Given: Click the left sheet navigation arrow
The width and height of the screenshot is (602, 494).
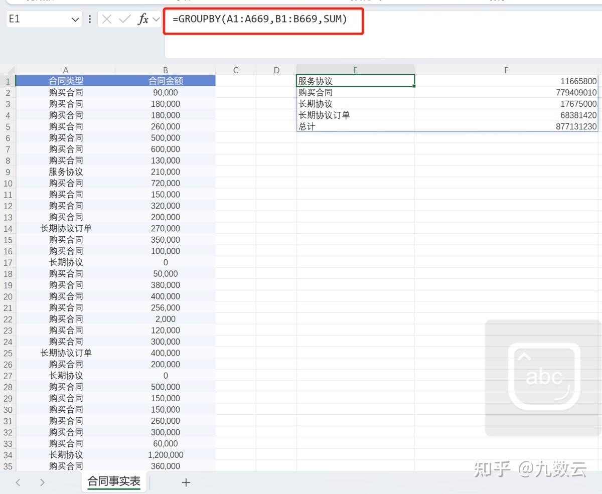Looking at the screenshot, I should tap(18, 482).
